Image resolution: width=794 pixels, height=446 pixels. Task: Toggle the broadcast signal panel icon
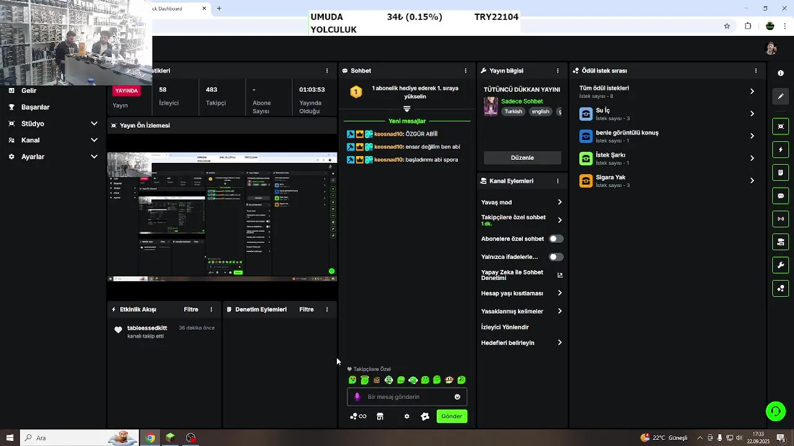tap(780, 219)
